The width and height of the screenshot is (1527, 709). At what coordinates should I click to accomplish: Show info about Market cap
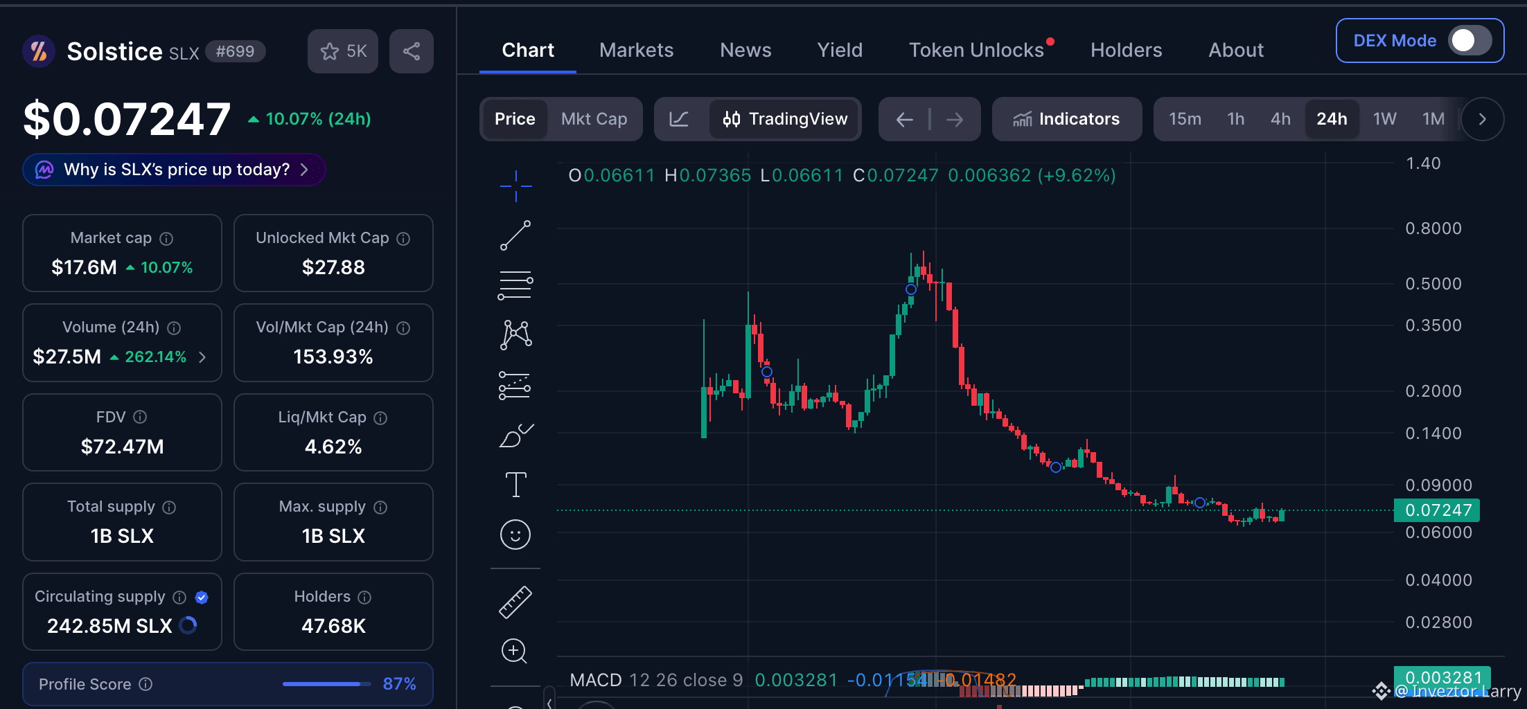tap(166, 238)
